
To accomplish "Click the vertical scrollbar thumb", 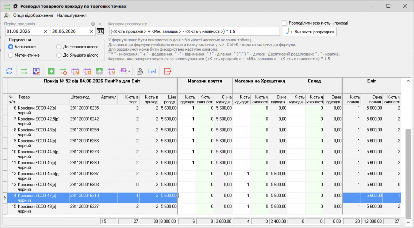I will (x=408, y=174).
